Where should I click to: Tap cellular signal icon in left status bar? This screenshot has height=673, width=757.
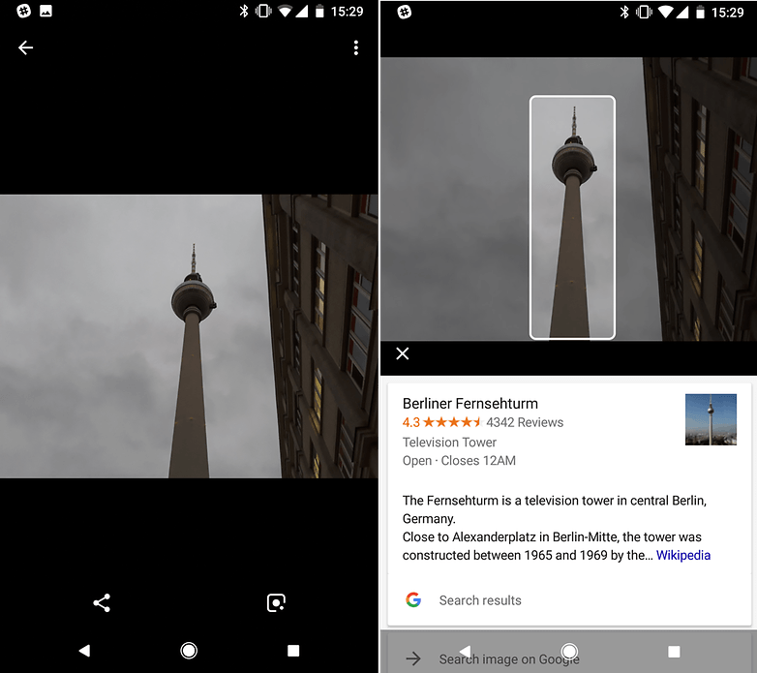coord(302,11)
